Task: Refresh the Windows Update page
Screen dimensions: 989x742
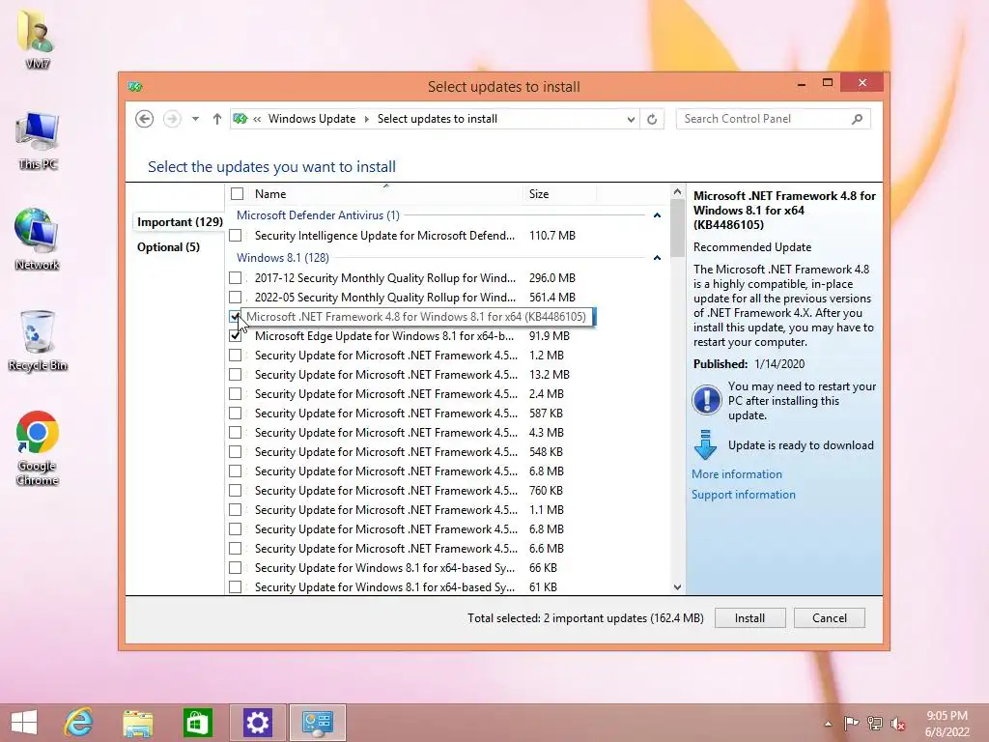Action: click(652, 119)
